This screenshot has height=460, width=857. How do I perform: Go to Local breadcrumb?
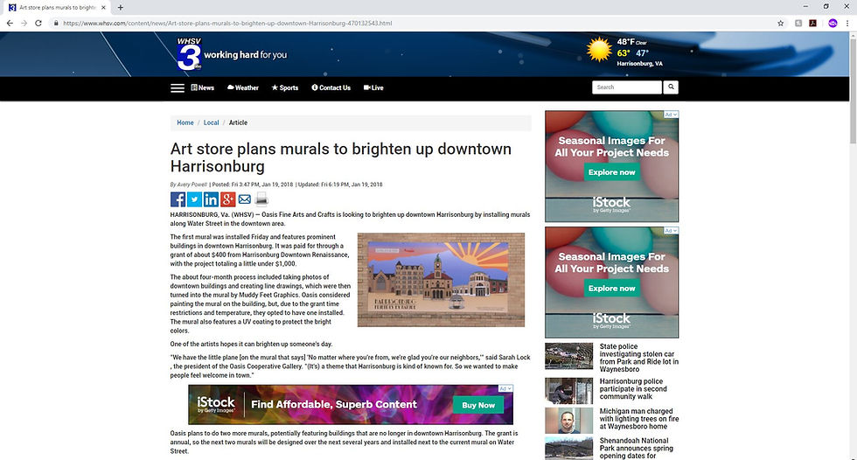coord(211,122)
